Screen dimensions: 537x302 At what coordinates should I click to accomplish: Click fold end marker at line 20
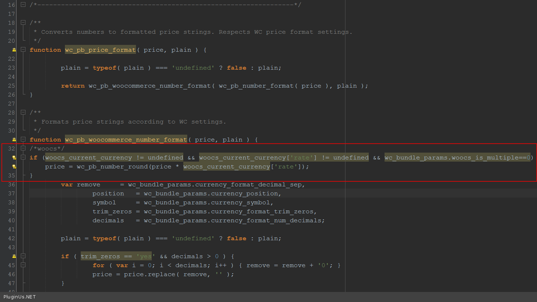tap(24, 40)
